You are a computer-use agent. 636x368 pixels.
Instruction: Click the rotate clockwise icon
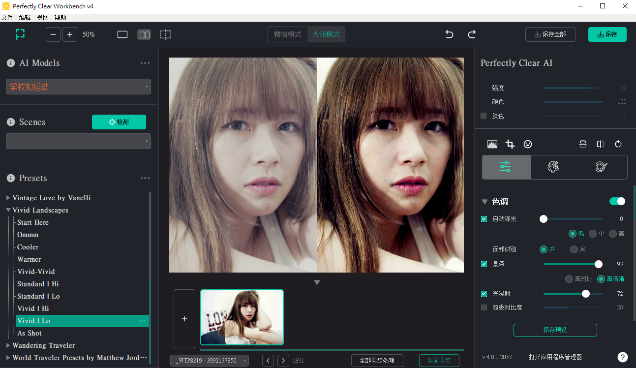618,144
